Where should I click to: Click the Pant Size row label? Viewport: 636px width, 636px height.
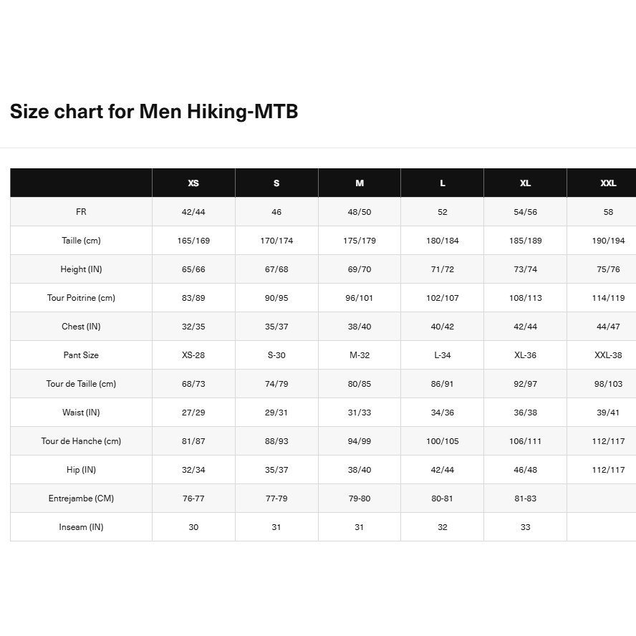[81, 355]
